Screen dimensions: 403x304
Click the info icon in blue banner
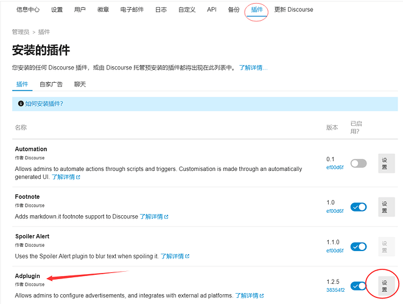tap(21, 103)
